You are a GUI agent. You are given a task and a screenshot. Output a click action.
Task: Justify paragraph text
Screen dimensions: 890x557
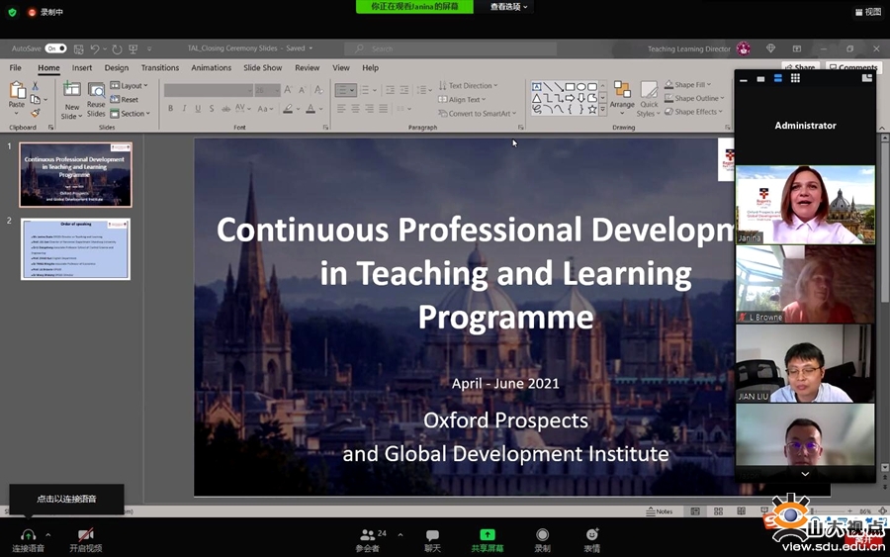click(384, 108)
